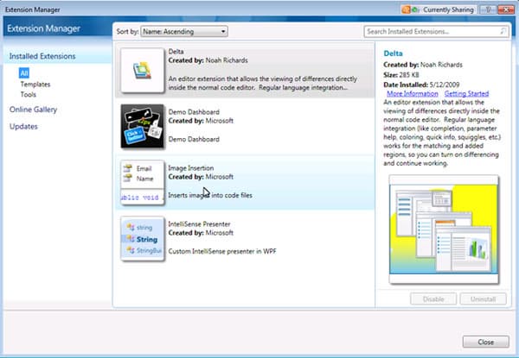The width and height of the screenshot is (519, 358).
Task: Click 'Date Installed: 5/12/2009' text
Action: [x=421, y=85]
